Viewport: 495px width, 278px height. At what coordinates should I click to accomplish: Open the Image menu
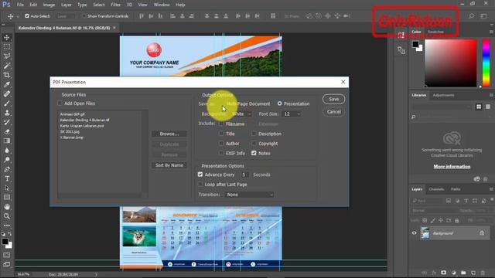(x=49, y=5)
